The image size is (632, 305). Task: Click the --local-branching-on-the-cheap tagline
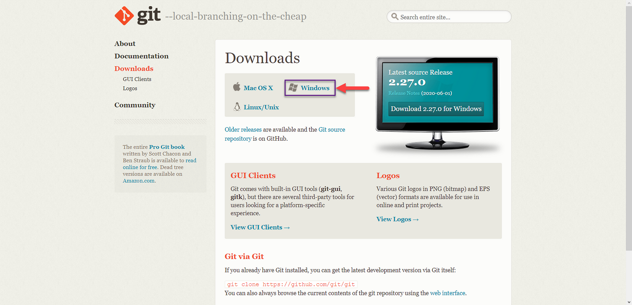click(x=236, y=16)
